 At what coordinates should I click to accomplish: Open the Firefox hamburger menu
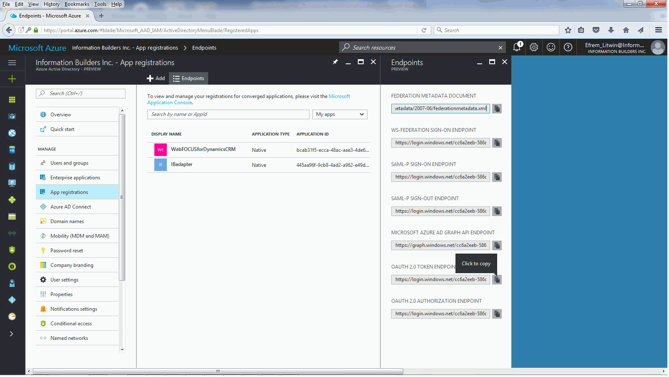point(659,30)
